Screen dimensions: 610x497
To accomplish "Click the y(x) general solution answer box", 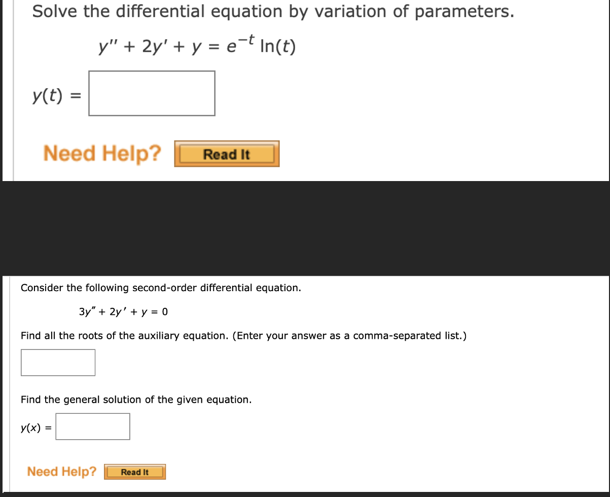I will point(93,426).
